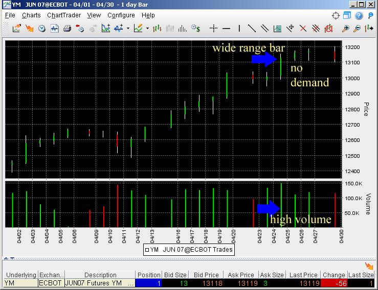Open the Help menu
The width and height of the screenshot is (378, 290).
click(x=148, y=15)
